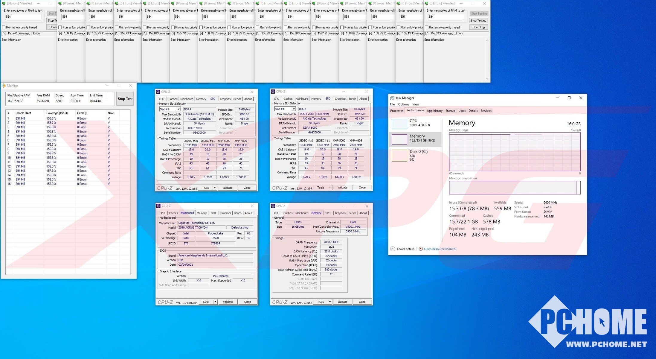This screenshot has height=359, width=656.
Task: Click Fewer details chevron icon
Action: point(393,249)
